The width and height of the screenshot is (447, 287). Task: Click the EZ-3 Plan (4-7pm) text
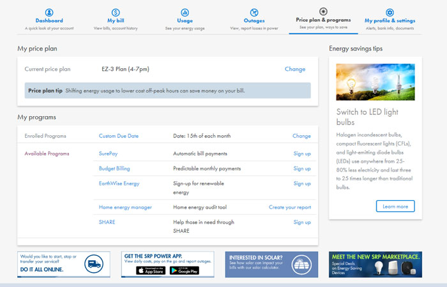tap(125, 69)
